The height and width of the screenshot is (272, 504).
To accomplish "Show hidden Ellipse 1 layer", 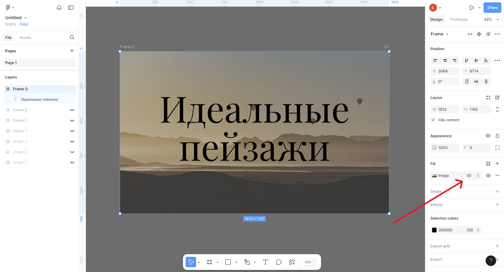I will pyautogui.click(x=72, y=131).
